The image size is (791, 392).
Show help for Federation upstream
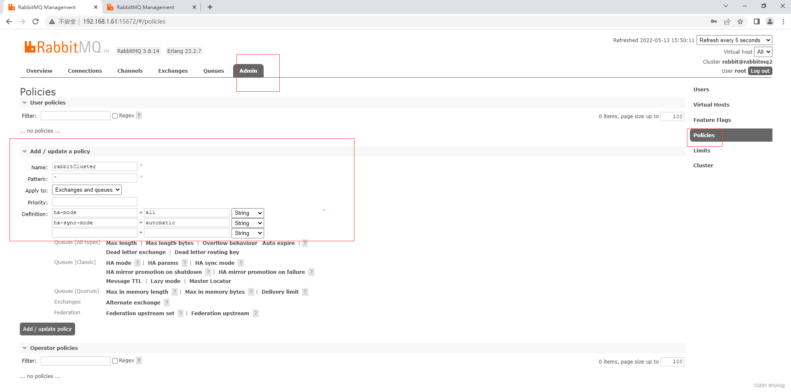coord(255,313)
